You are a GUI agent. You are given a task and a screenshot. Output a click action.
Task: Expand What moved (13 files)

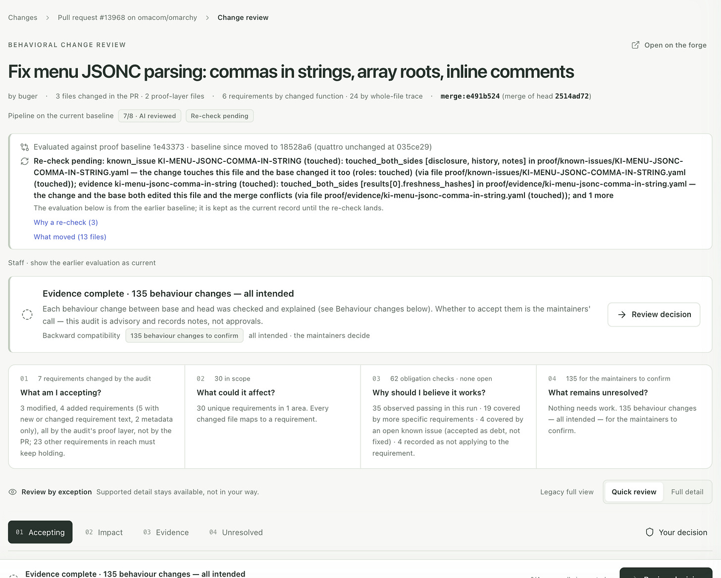70,237
